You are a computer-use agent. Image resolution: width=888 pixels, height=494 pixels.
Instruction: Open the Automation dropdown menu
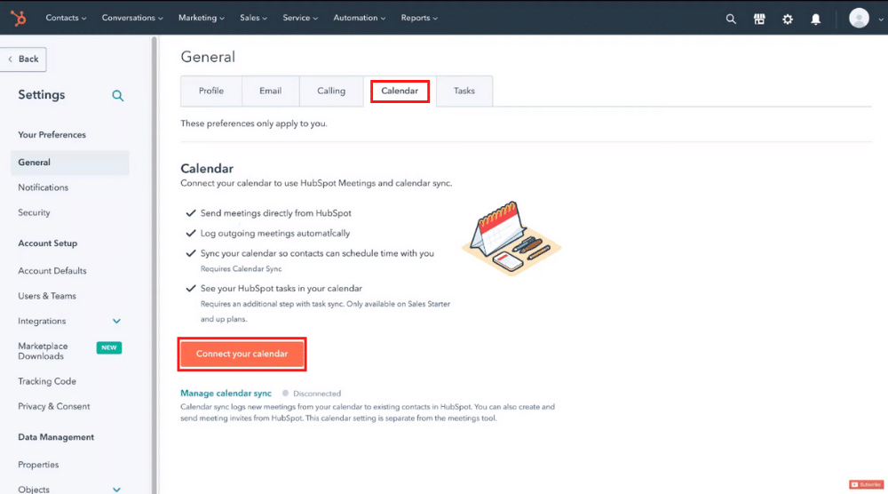pos(360,18)
